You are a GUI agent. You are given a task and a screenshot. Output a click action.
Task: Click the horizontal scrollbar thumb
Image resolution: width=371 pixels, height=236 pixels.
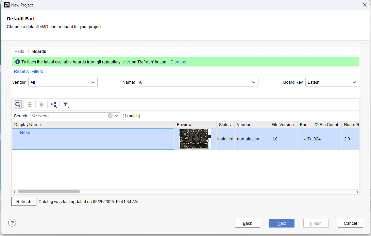click(x=49, y=192)
